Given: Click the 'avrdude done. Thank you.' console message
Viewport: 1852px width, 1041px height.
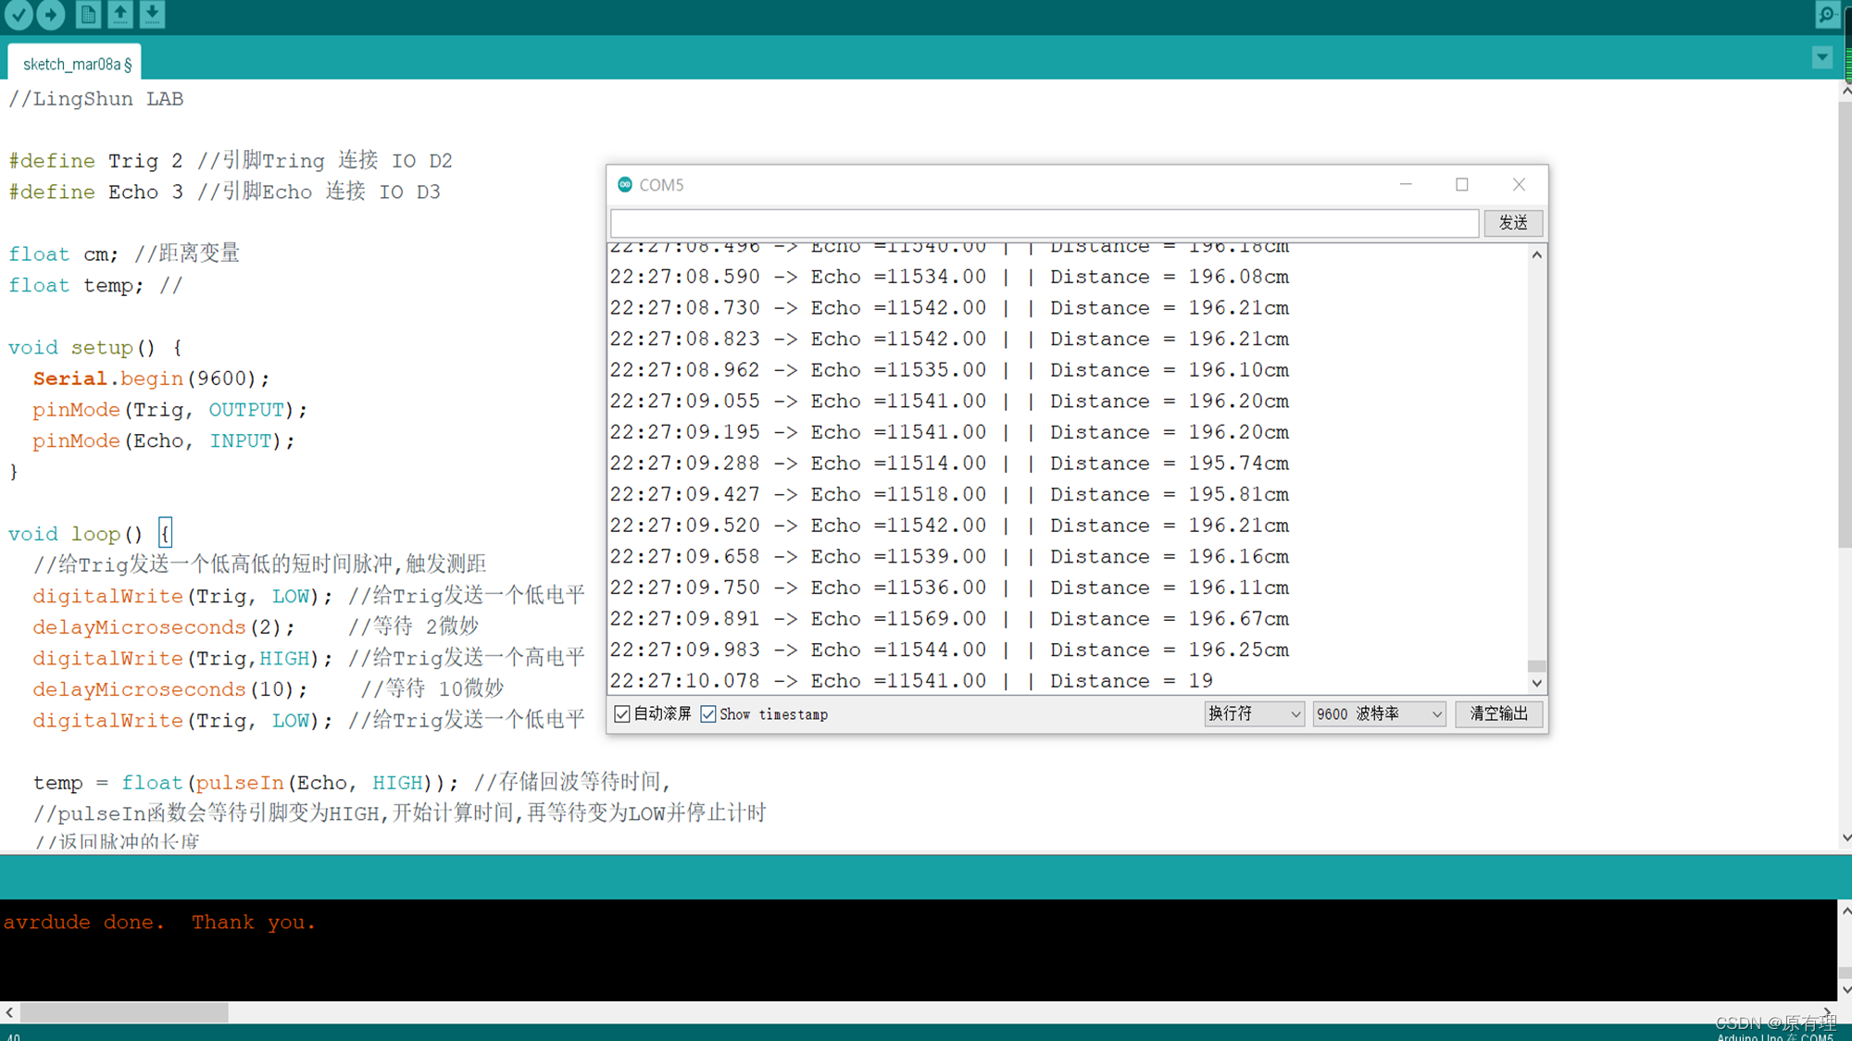Looking at the screenshot, I should coord(159,923).
